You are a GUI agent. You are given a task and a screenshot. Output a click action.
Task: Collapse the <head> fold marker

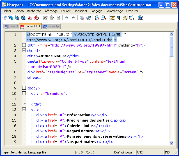point(24,51)
